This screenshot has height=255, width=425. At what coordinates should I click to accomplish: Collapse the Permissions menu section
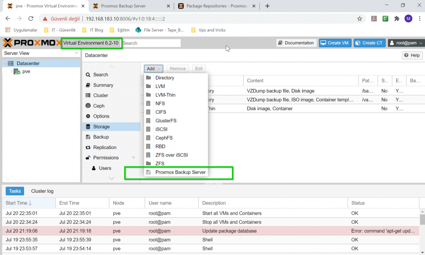133,158
